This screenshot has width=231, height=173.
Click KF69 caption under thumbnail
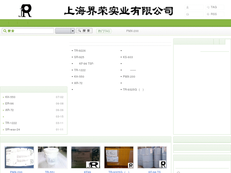pos(87,172)
